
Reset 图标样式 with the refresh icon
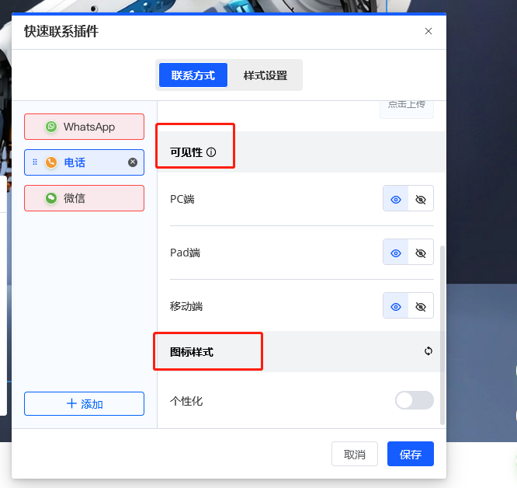tap(429, 351)
